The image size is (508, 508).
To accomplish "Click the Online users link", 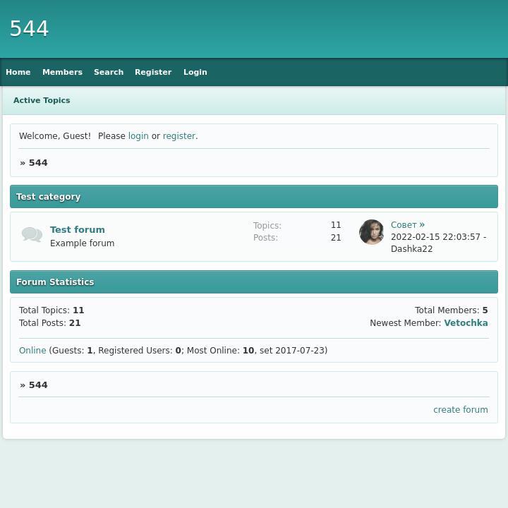I will point(32,351).
